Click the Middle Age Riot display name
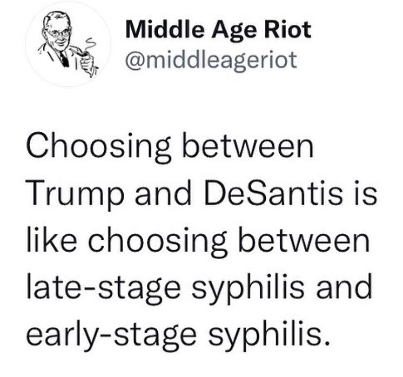The width and height of the screenshot is (403, 377). tap(218, 31)
